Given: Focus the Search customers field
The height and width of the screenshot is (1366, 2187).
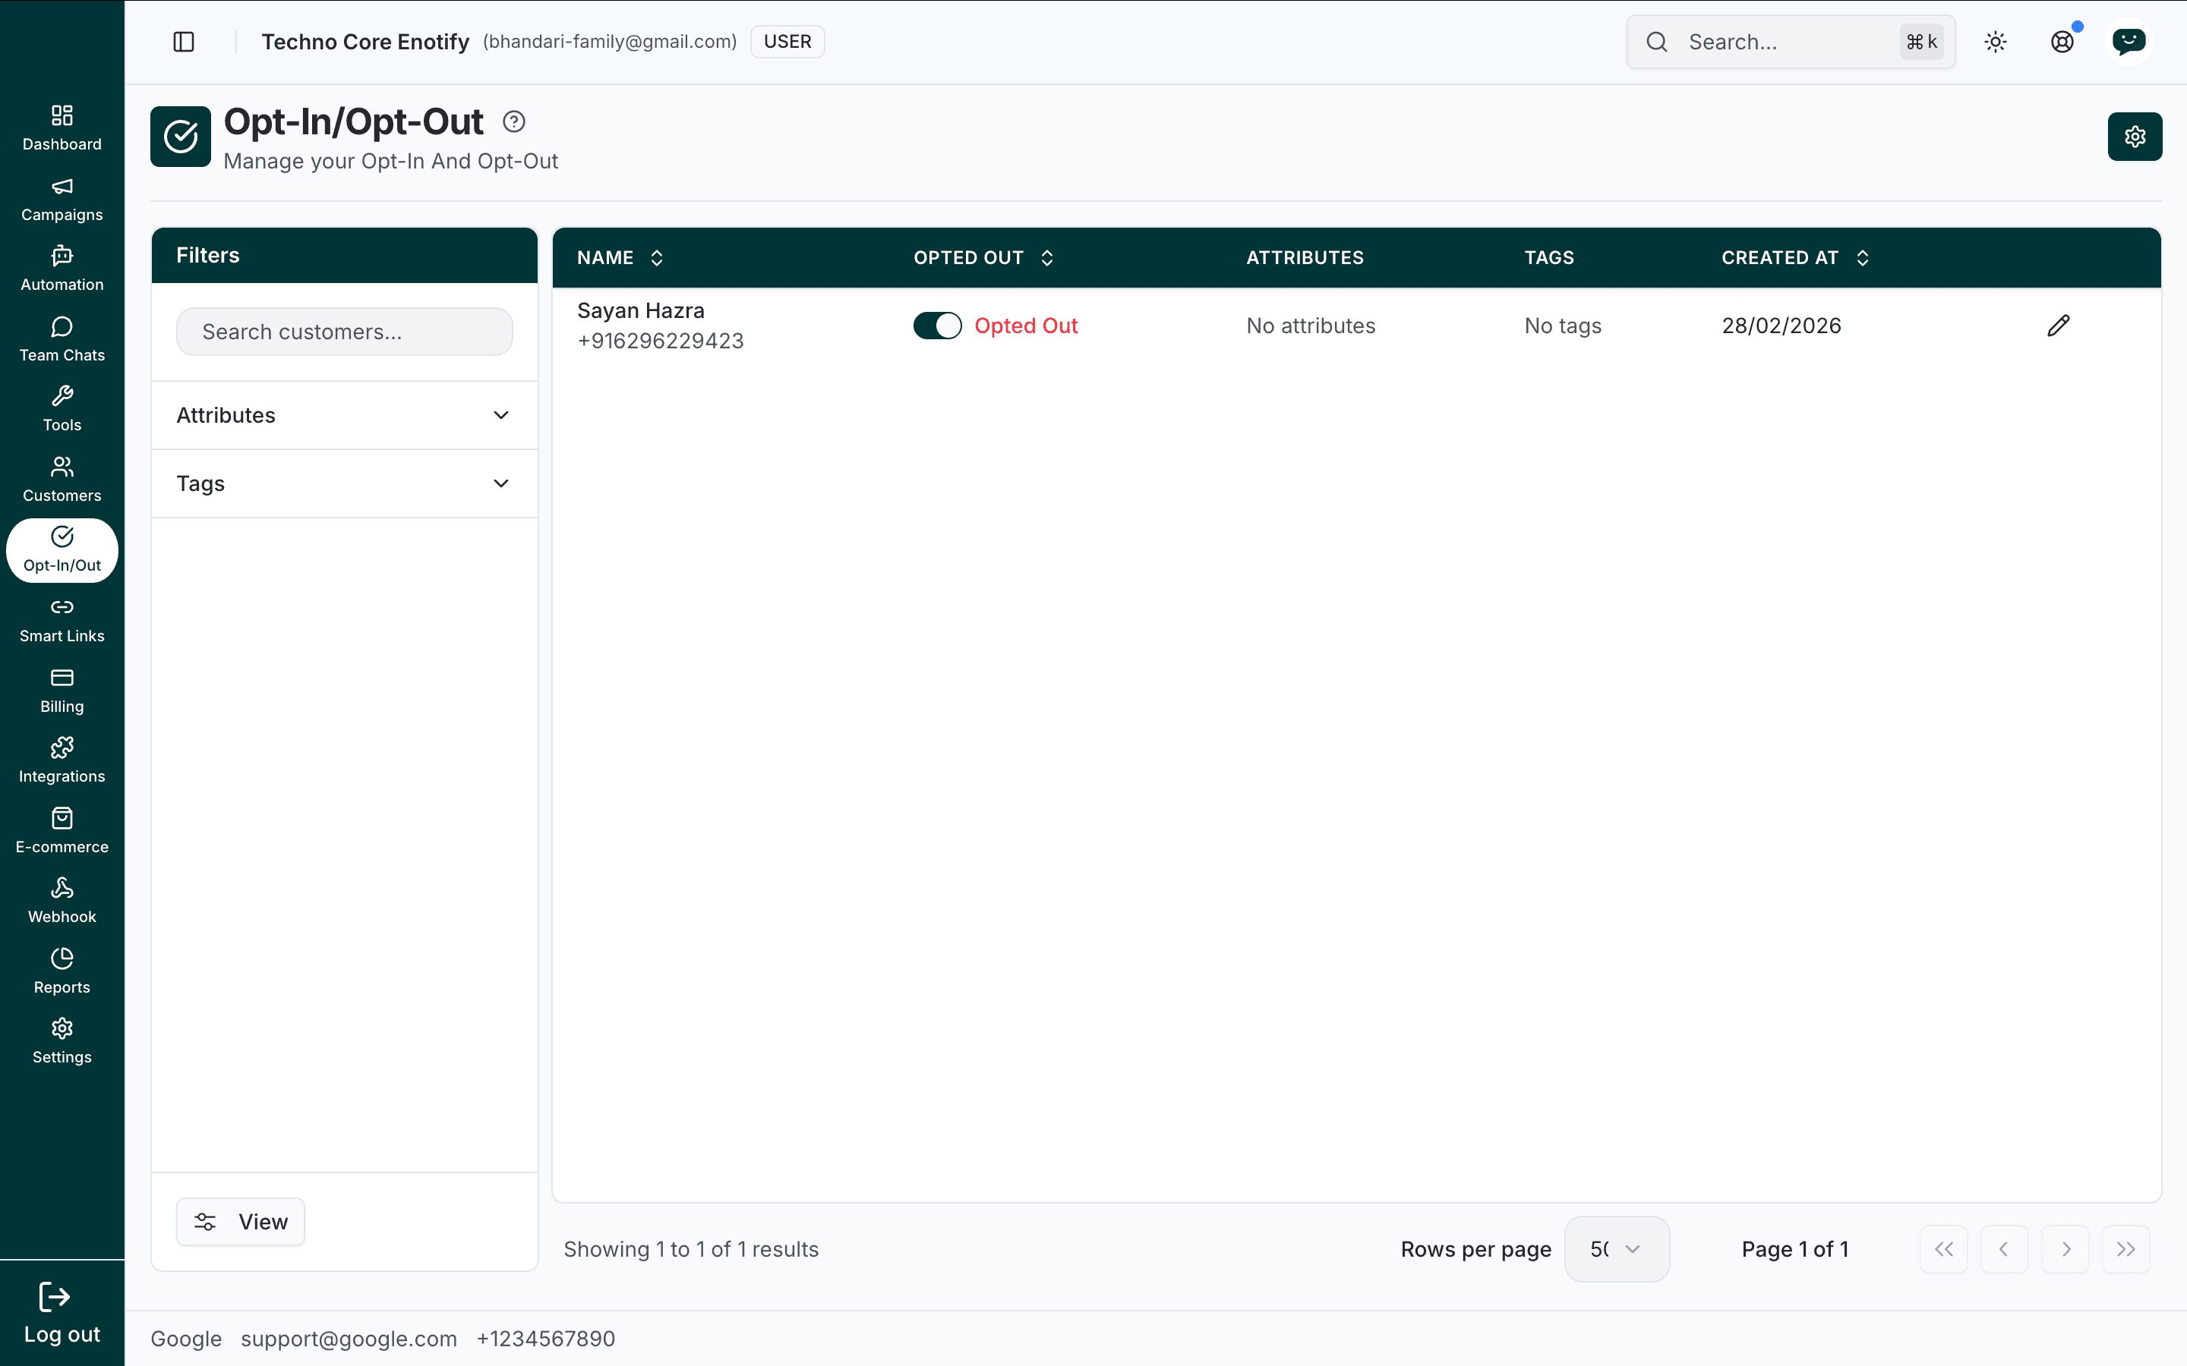Looking at the screenshot, I should 344,332.
